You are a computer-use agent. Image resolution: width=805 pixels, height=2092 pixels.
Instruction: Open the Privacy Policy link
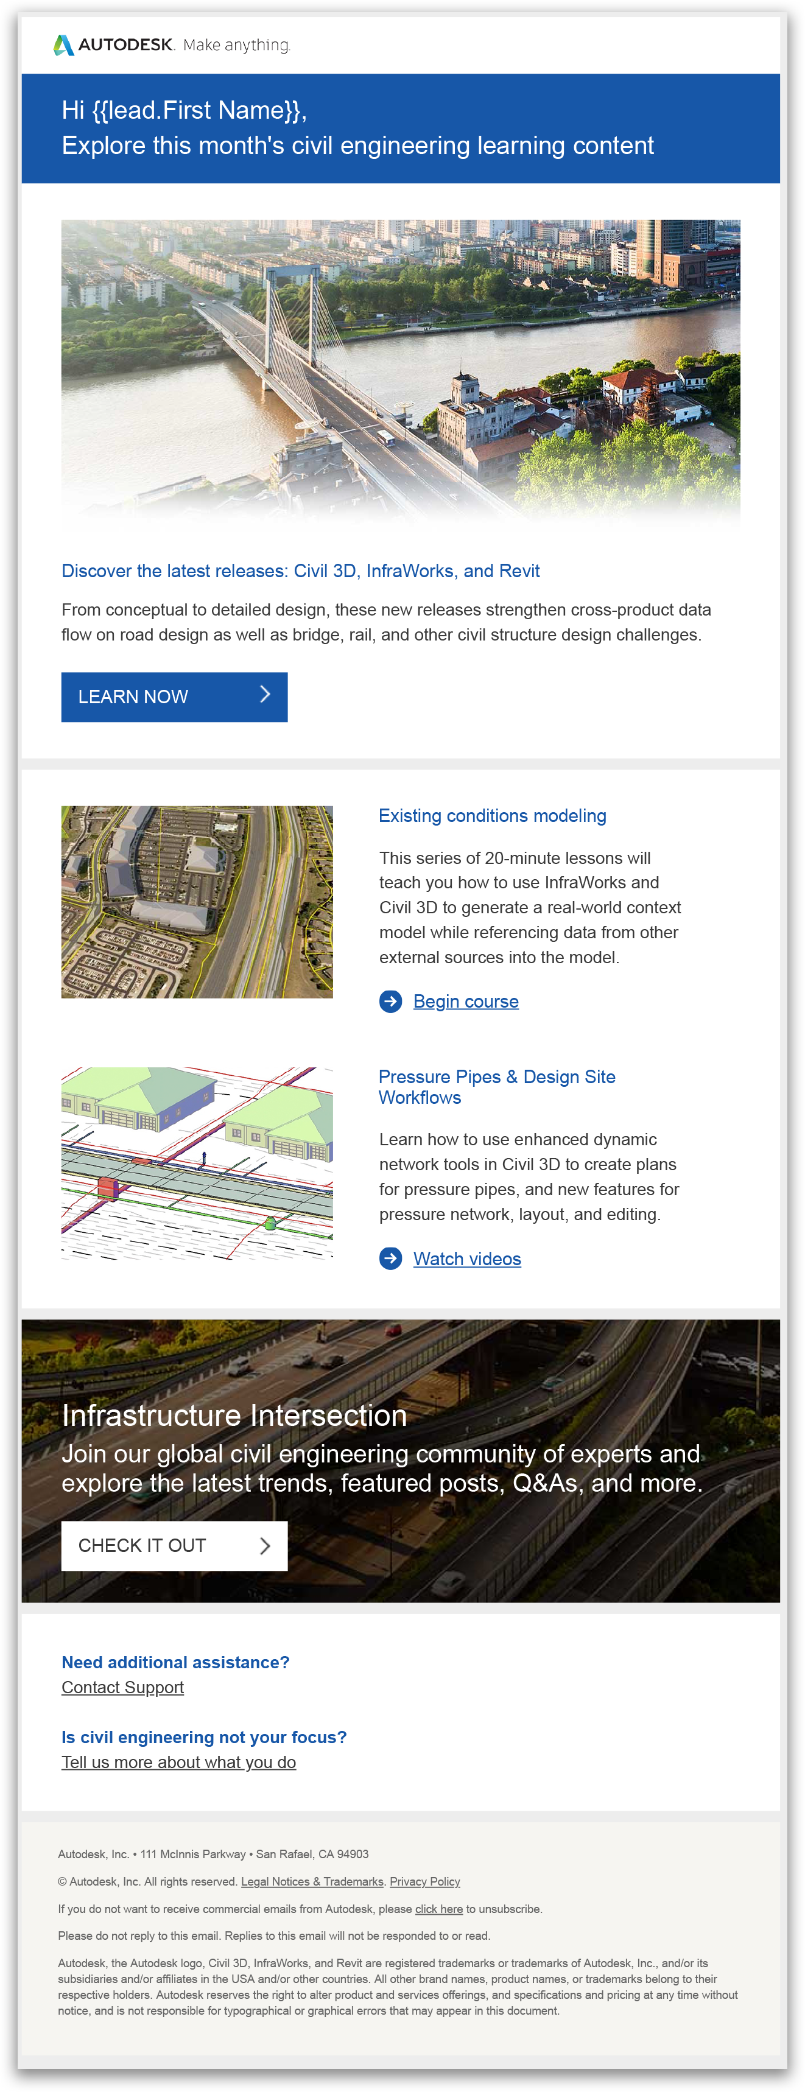(x=425, y=1882)
